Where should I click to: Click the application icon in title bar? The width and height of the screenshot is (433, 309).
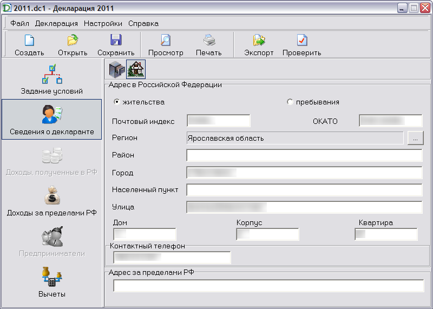tap(6, 8)
